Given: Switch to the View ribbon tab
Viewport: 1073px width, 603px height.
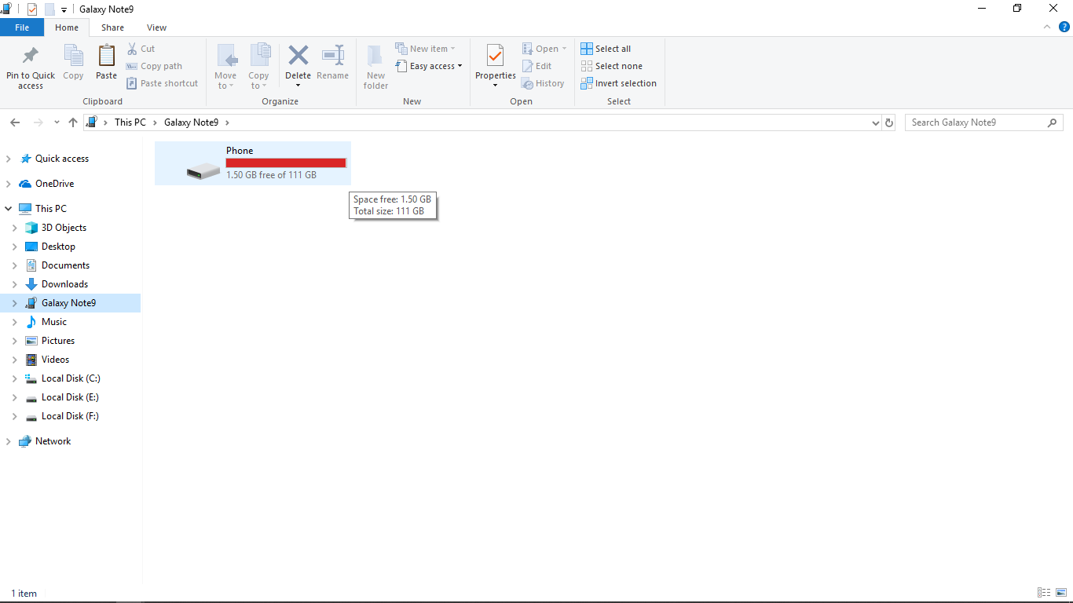Looking at the screenshot, I should pyautogui.click(x=157, y=27).
